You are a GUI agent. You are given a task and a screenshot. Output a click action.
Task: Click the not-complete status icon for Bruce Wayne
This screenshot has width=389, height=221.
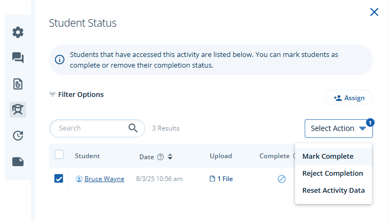pos(282,179)
